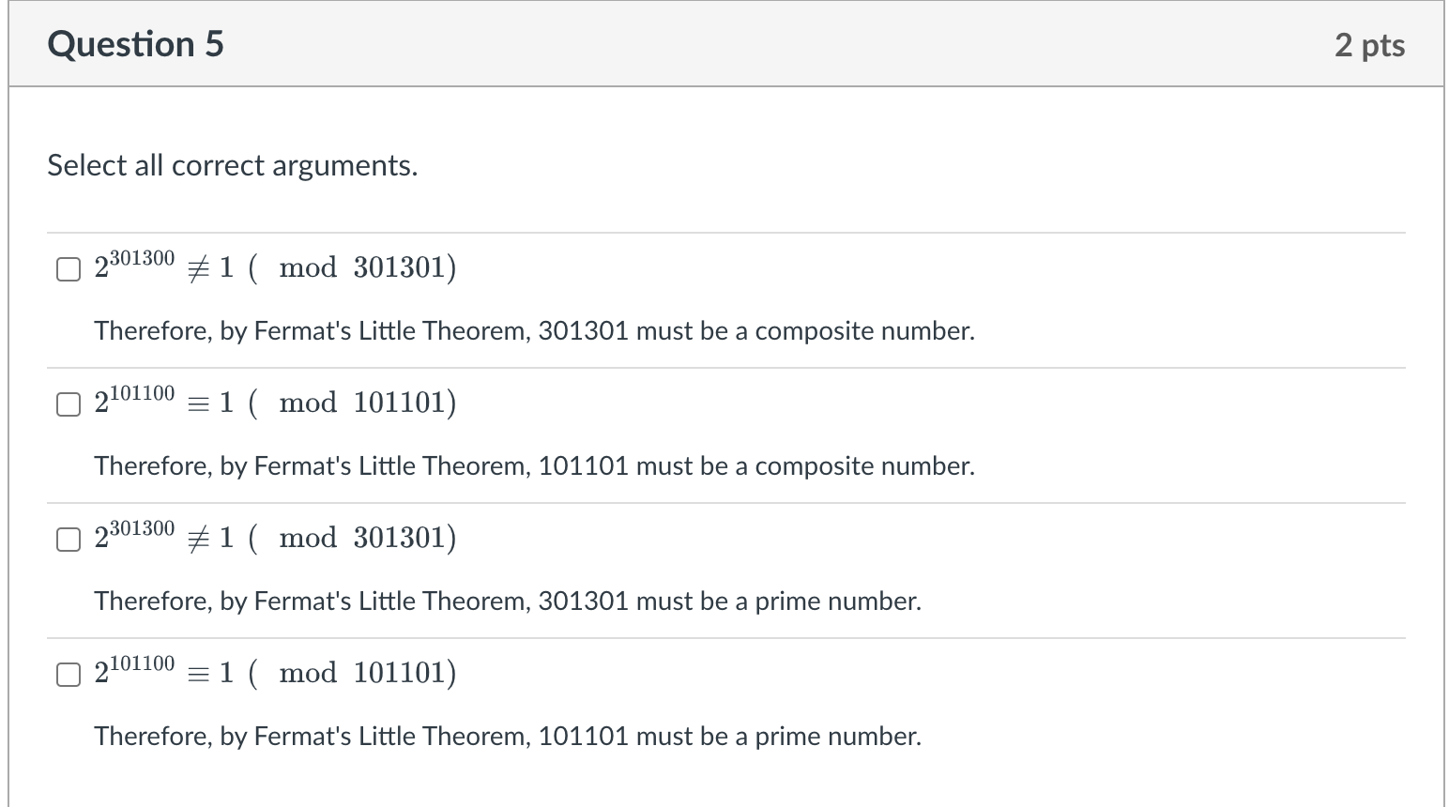Click the third option's mod 301301 formula

(x=276, y=538)
